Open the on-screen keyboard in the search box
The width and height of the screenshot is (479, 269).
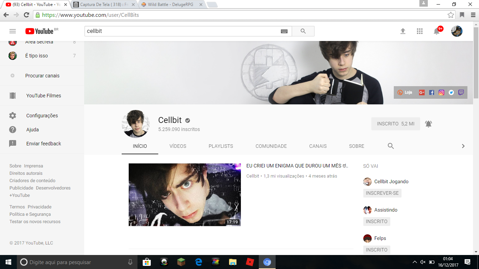click(284, 31)
